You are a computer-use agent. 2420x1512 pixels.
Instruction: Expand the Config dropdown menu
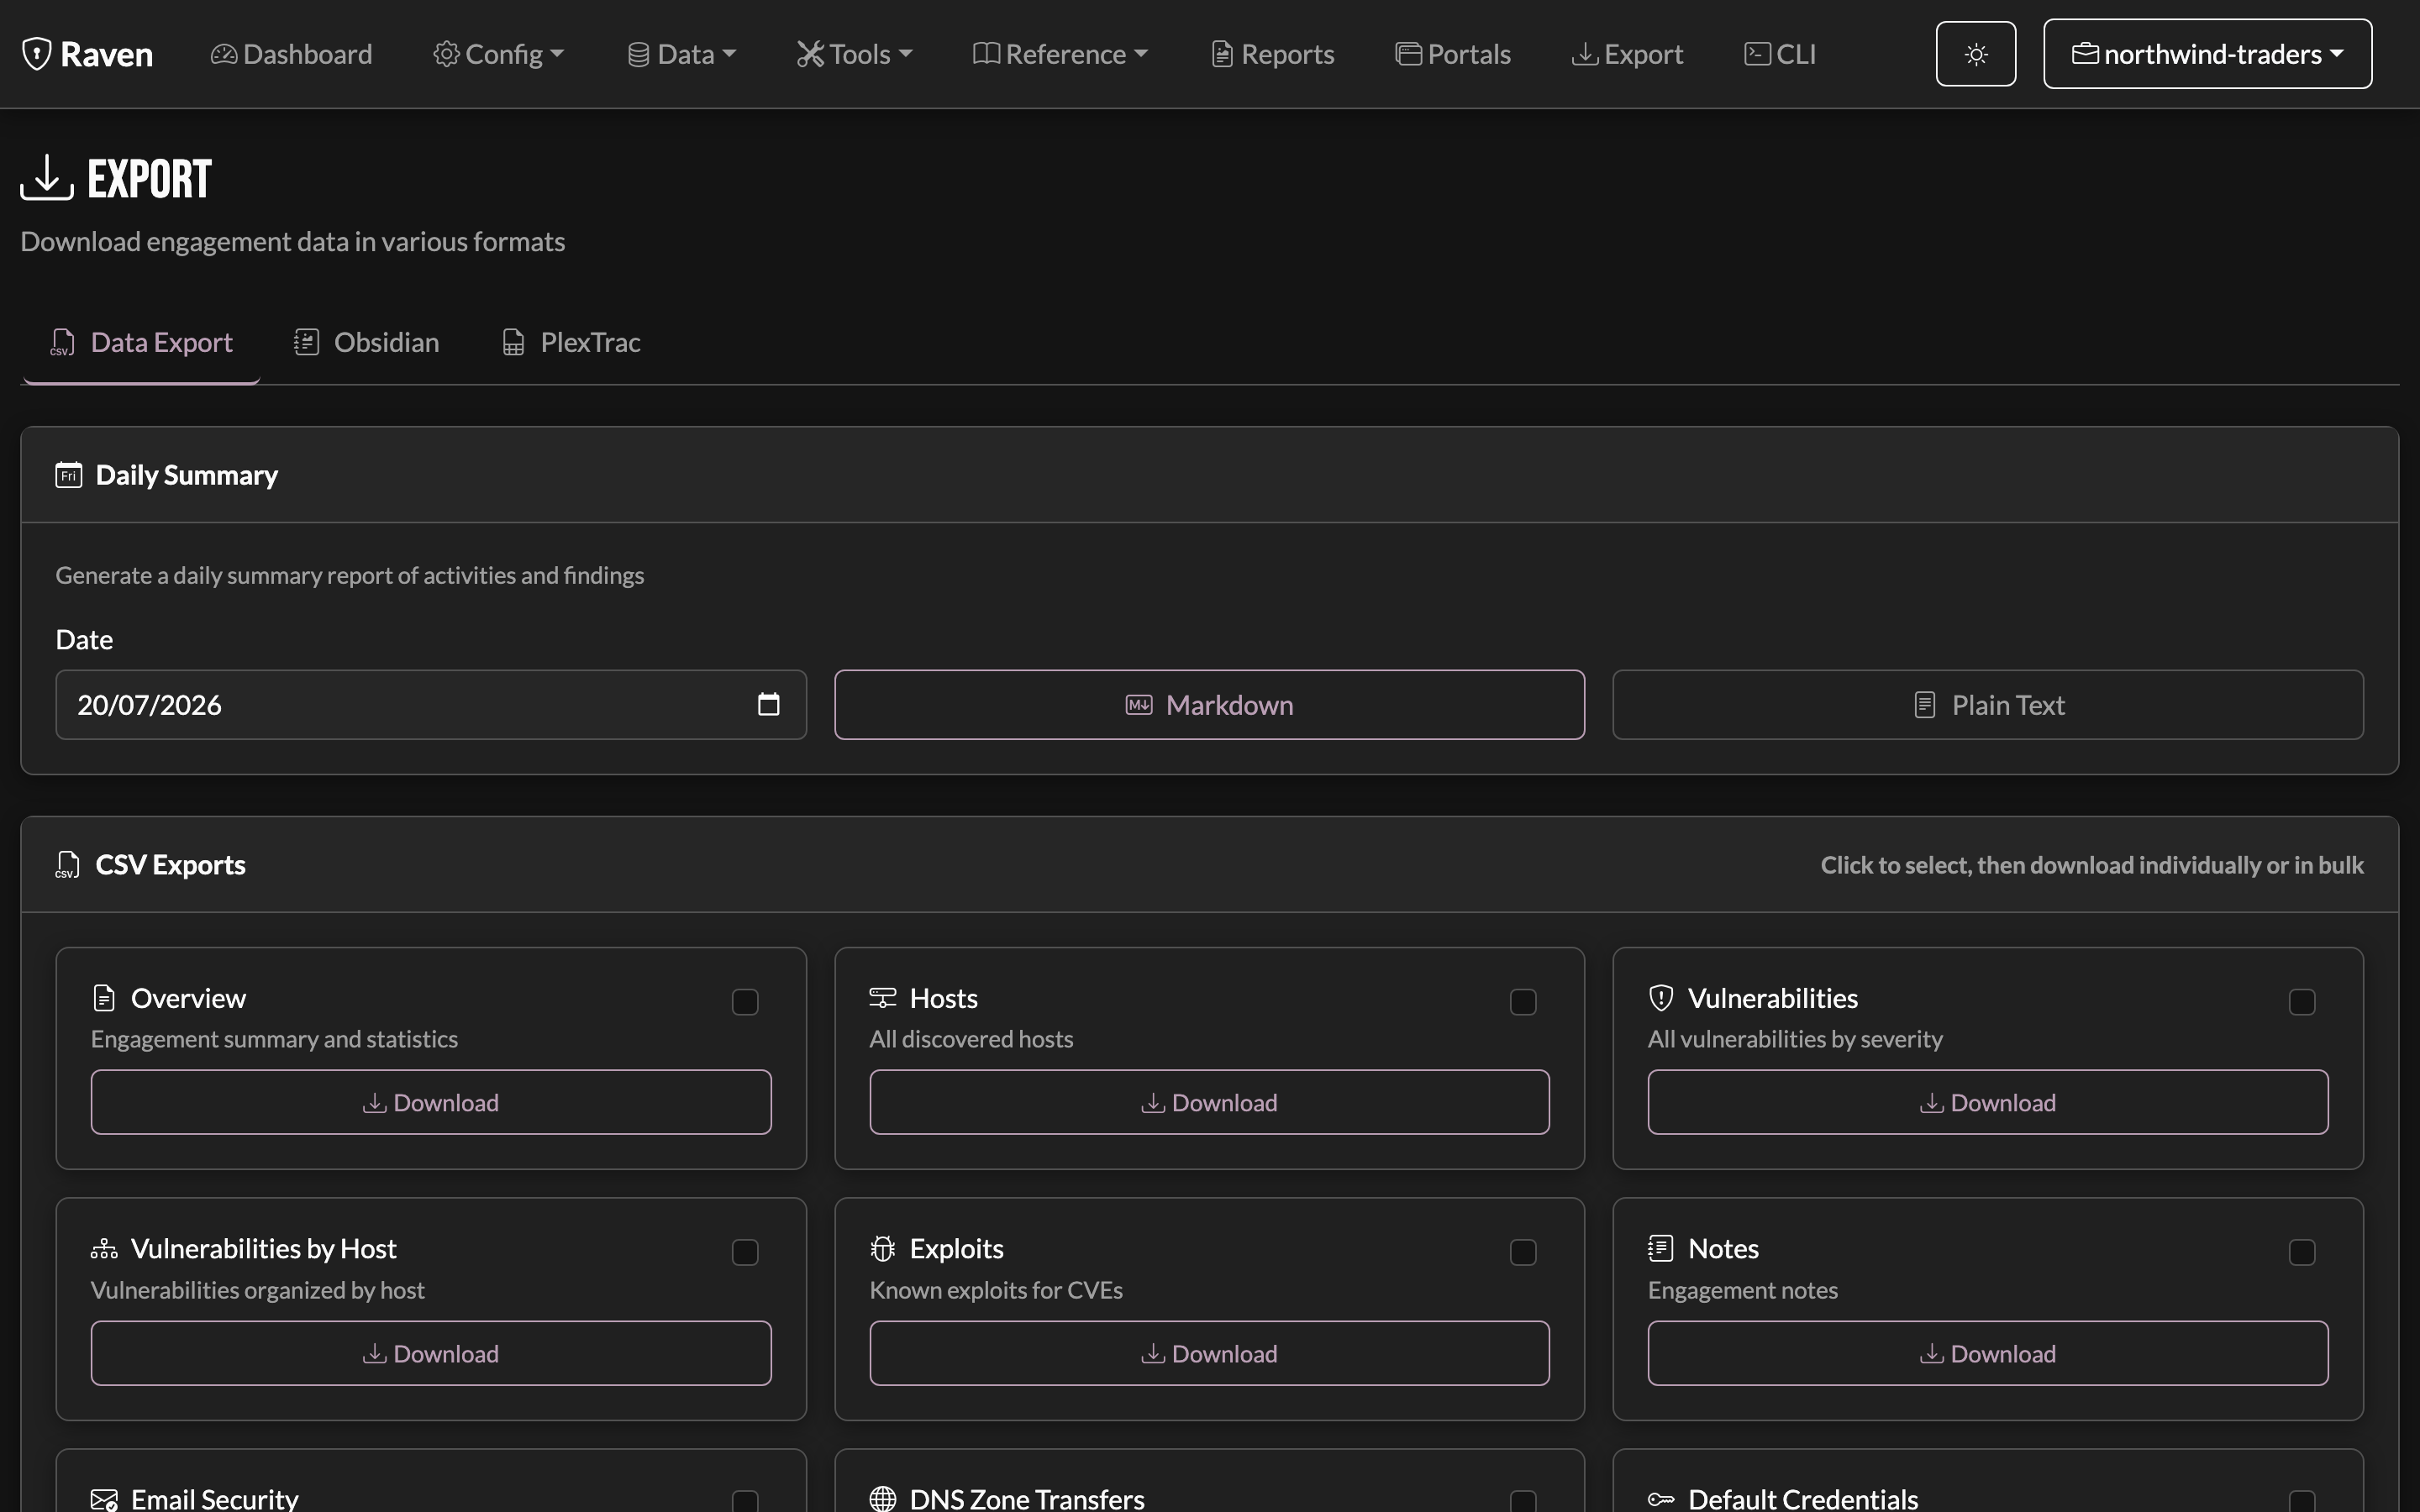(499, 54)
